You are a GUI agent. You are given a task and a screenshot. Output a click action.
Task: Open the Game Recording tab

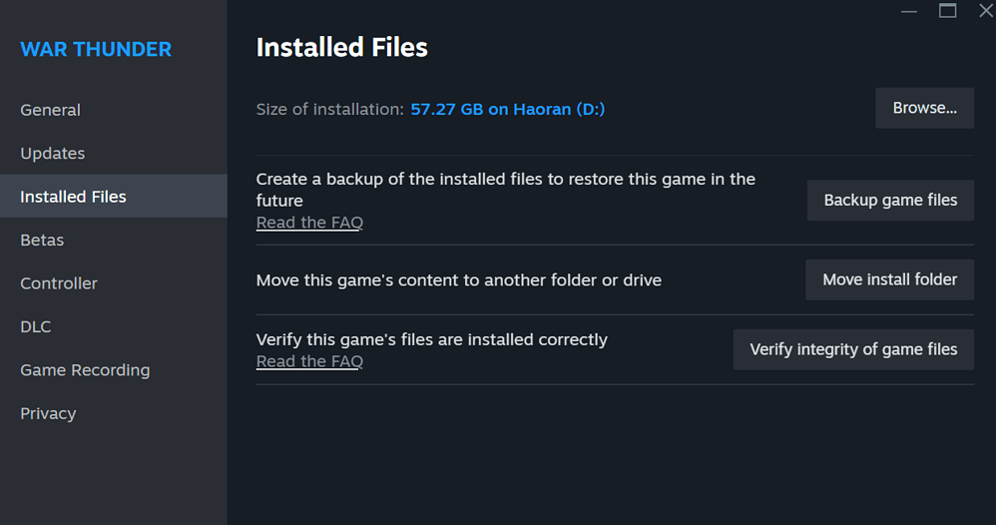click(85, 370)
